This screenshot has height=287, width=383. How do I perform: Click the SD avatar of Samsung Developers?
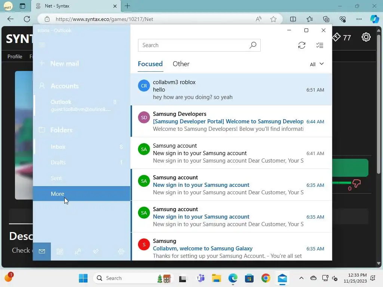(144, 117)
